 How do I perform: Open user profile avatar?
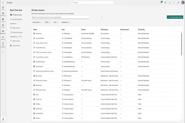pyautogui.click(x=183, y=3)
